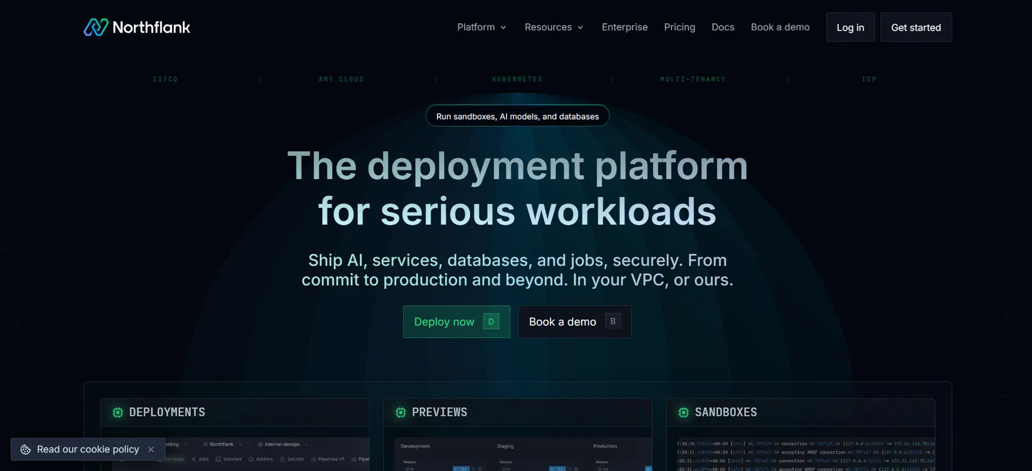Viewport: 1032px width, 471px height.
Task: Open the internal-devops project dropdown
Action: click(283, 444)
